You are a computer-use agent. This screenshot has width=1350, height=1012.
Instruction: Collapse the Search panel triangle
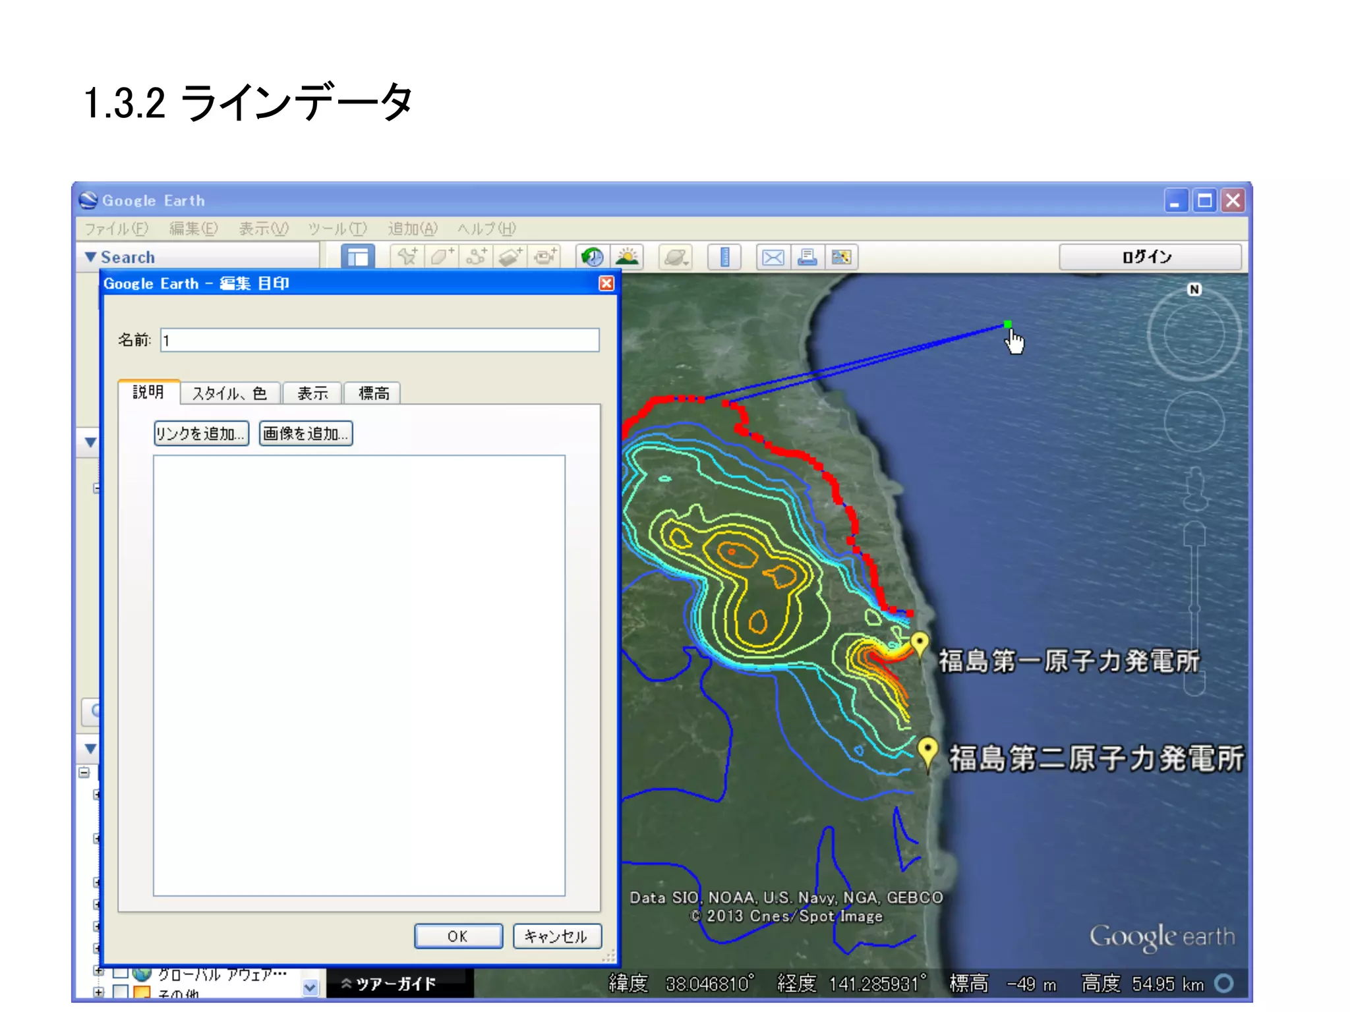click(90, 257)
